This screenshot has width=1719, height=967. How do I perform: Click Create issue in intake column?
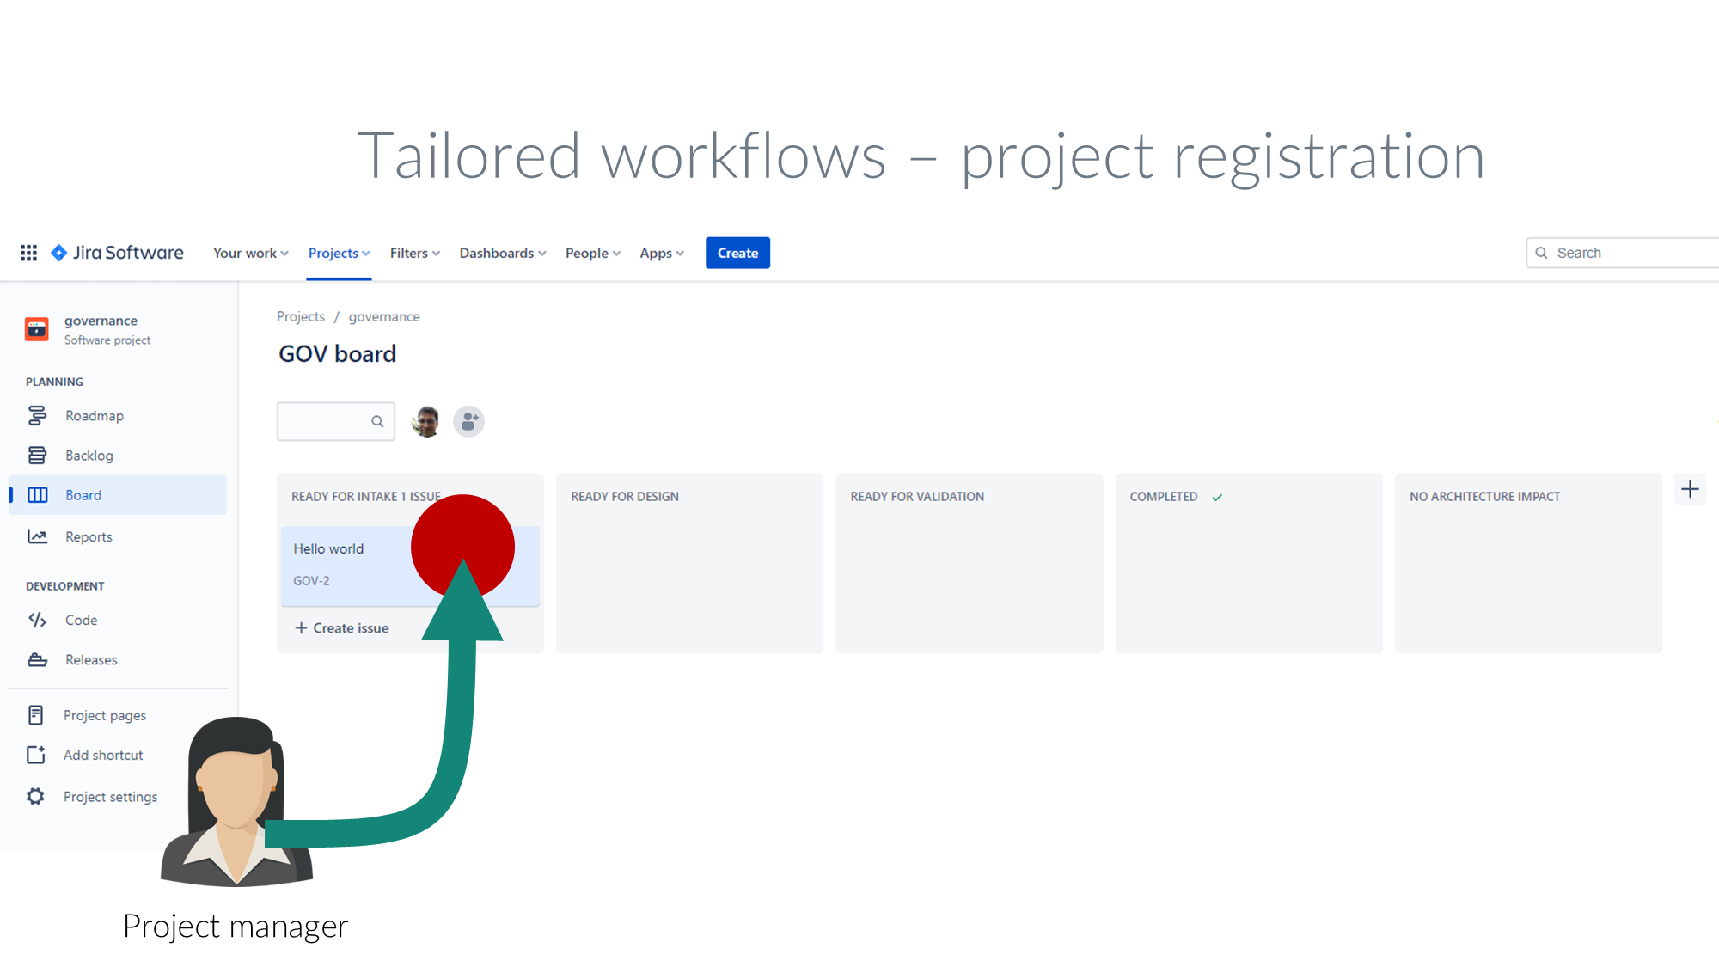point(343,628)
